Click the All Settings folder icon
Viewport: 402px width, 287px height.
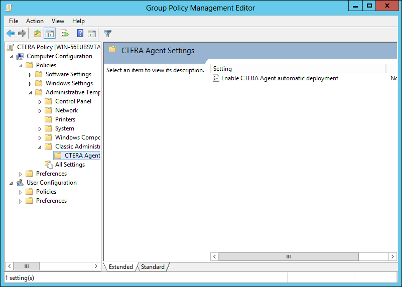[x=49, y=165]
